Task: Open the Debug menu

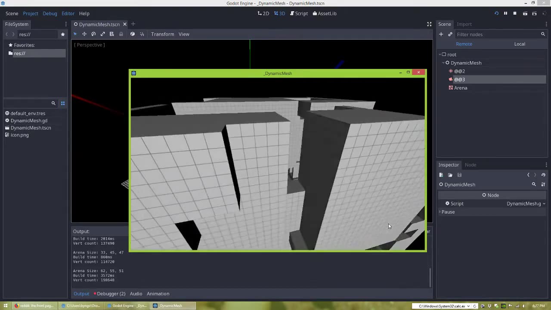Action: point(50,13)
